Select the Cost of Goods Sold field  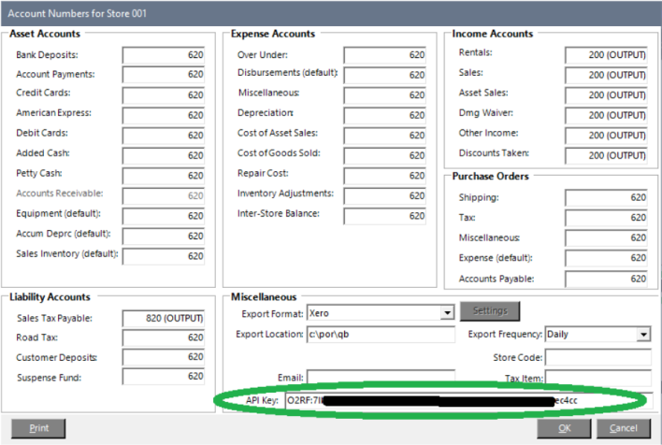coord(384,155)
